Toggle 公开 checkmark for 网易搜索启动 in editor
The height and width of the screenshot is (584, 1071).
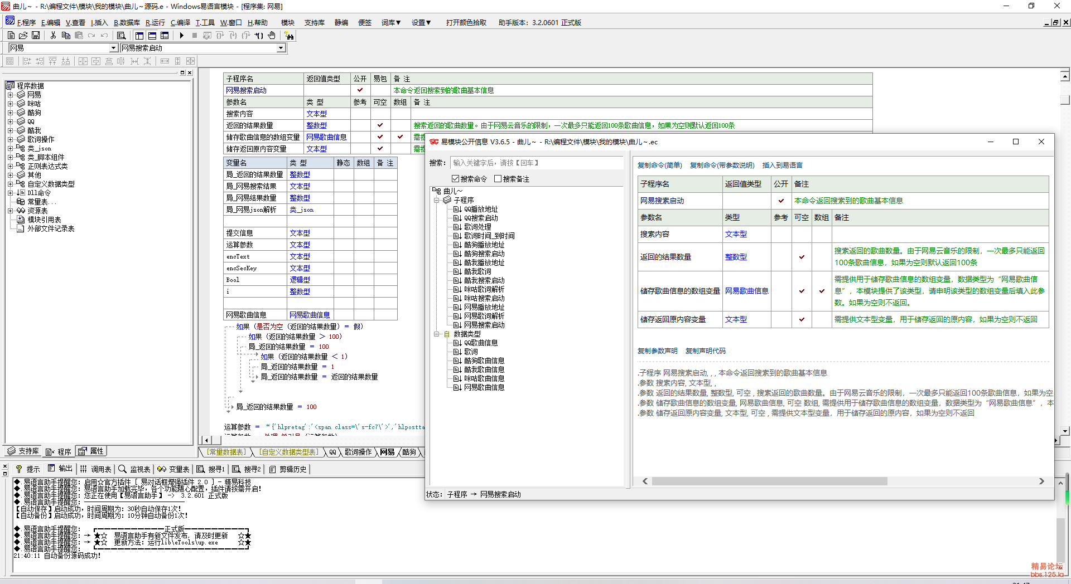click(x=360, y=90)
